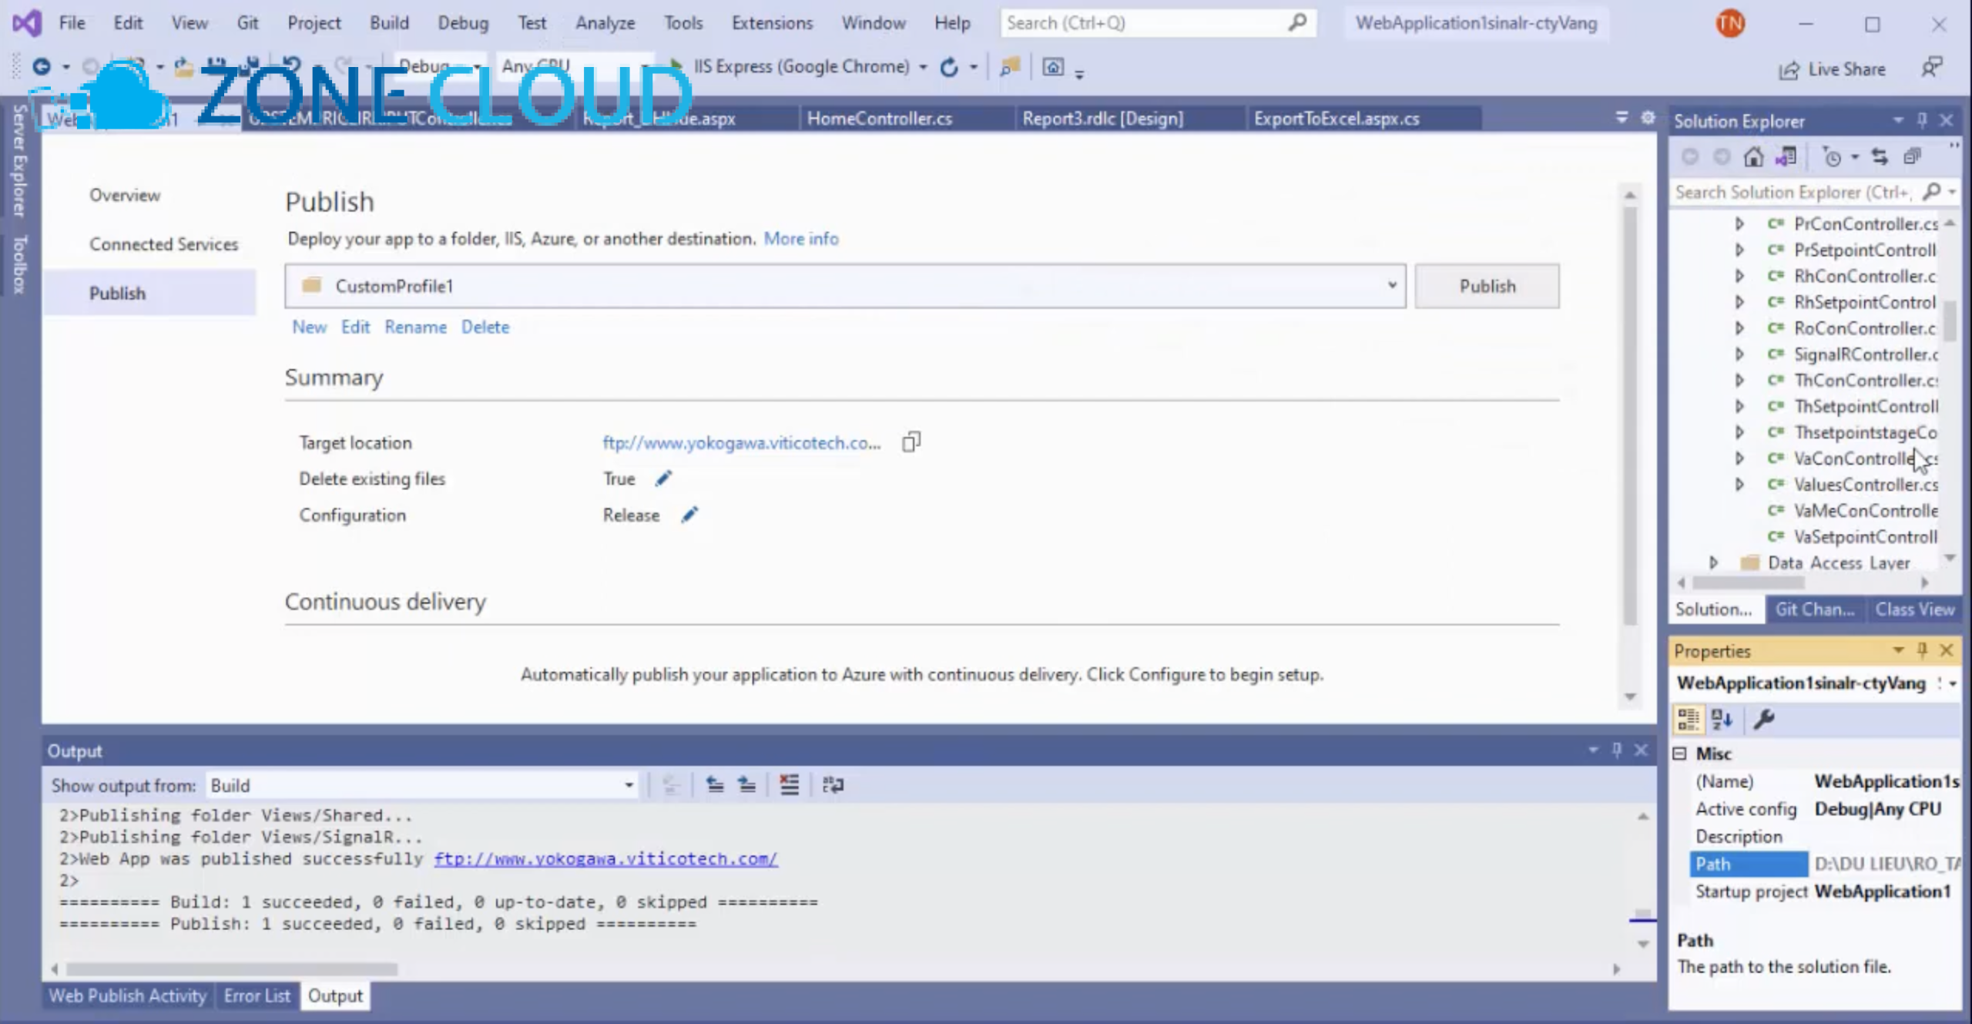Click the TN account avatar
Screen dimensions: 1972x1024
(x=1730, y=23)
